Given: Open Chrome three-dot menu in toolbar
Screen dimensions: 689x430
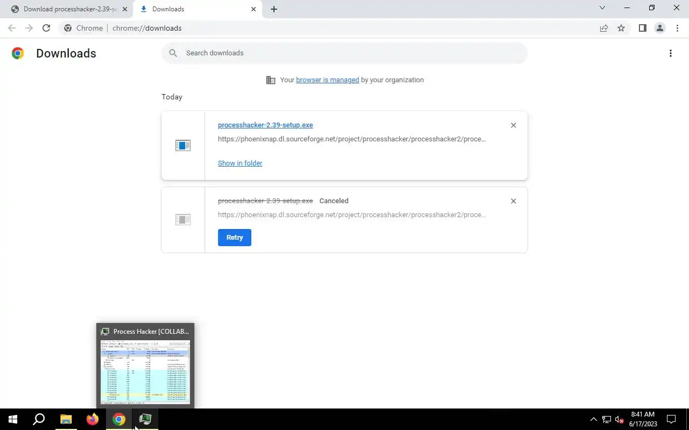Looking at the screenshot, I should point(677,28).
